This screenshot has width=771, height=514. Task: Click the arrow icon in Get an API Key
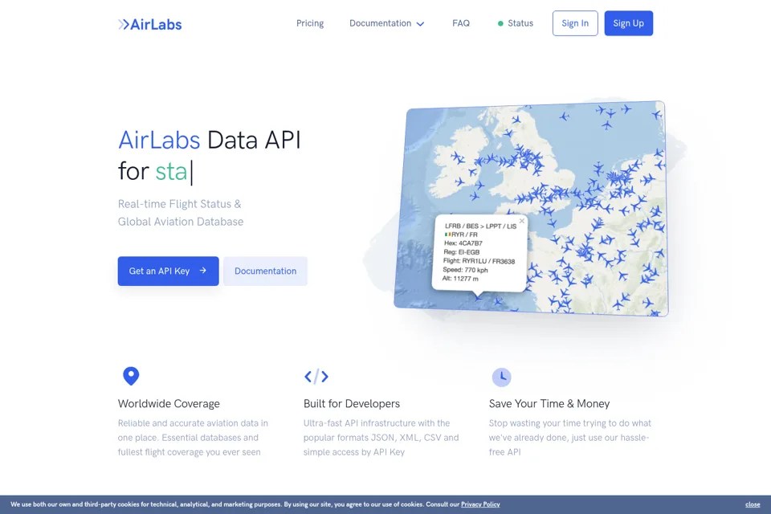click(x=202, y=271)
